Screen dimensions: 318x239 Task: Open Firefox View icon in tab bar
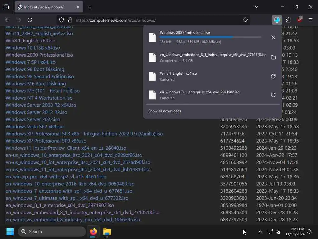(6, 7)
